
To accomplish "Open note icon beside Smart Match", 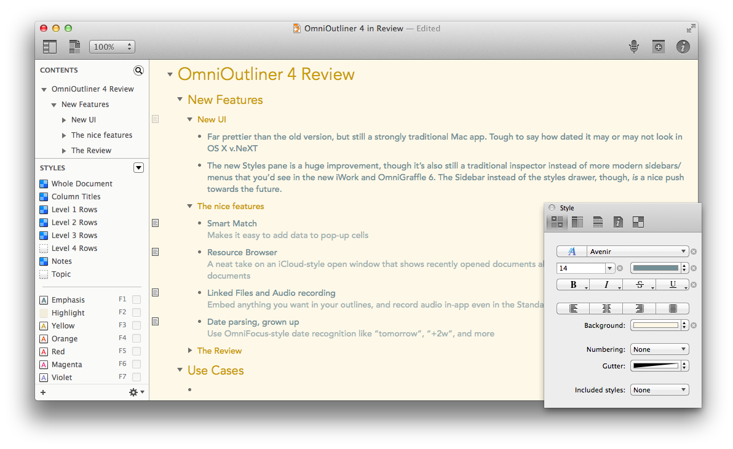I will pos(156,223).
